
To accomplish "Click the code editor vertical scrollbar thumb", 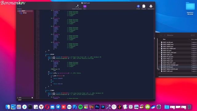I will point(155,38).
